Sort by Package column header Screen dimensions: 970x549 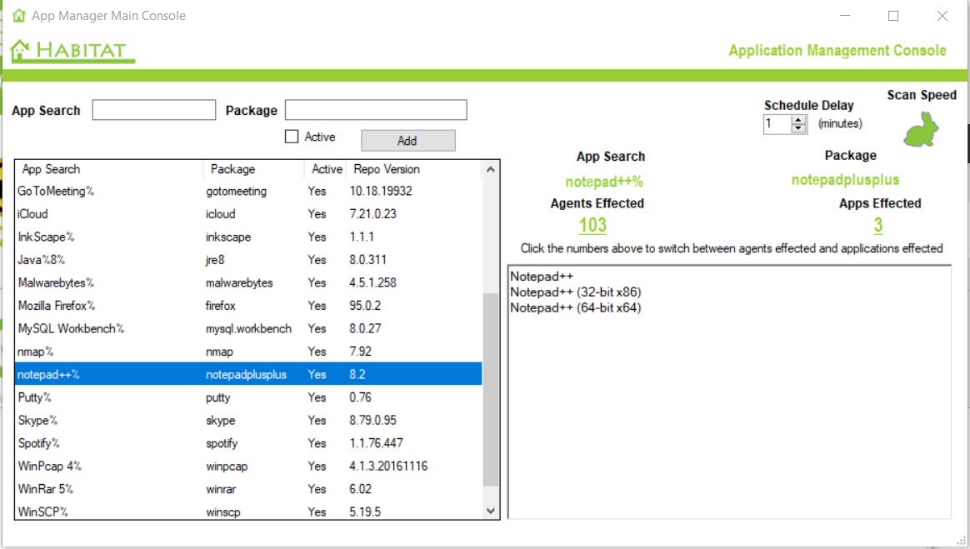[253, 169]
